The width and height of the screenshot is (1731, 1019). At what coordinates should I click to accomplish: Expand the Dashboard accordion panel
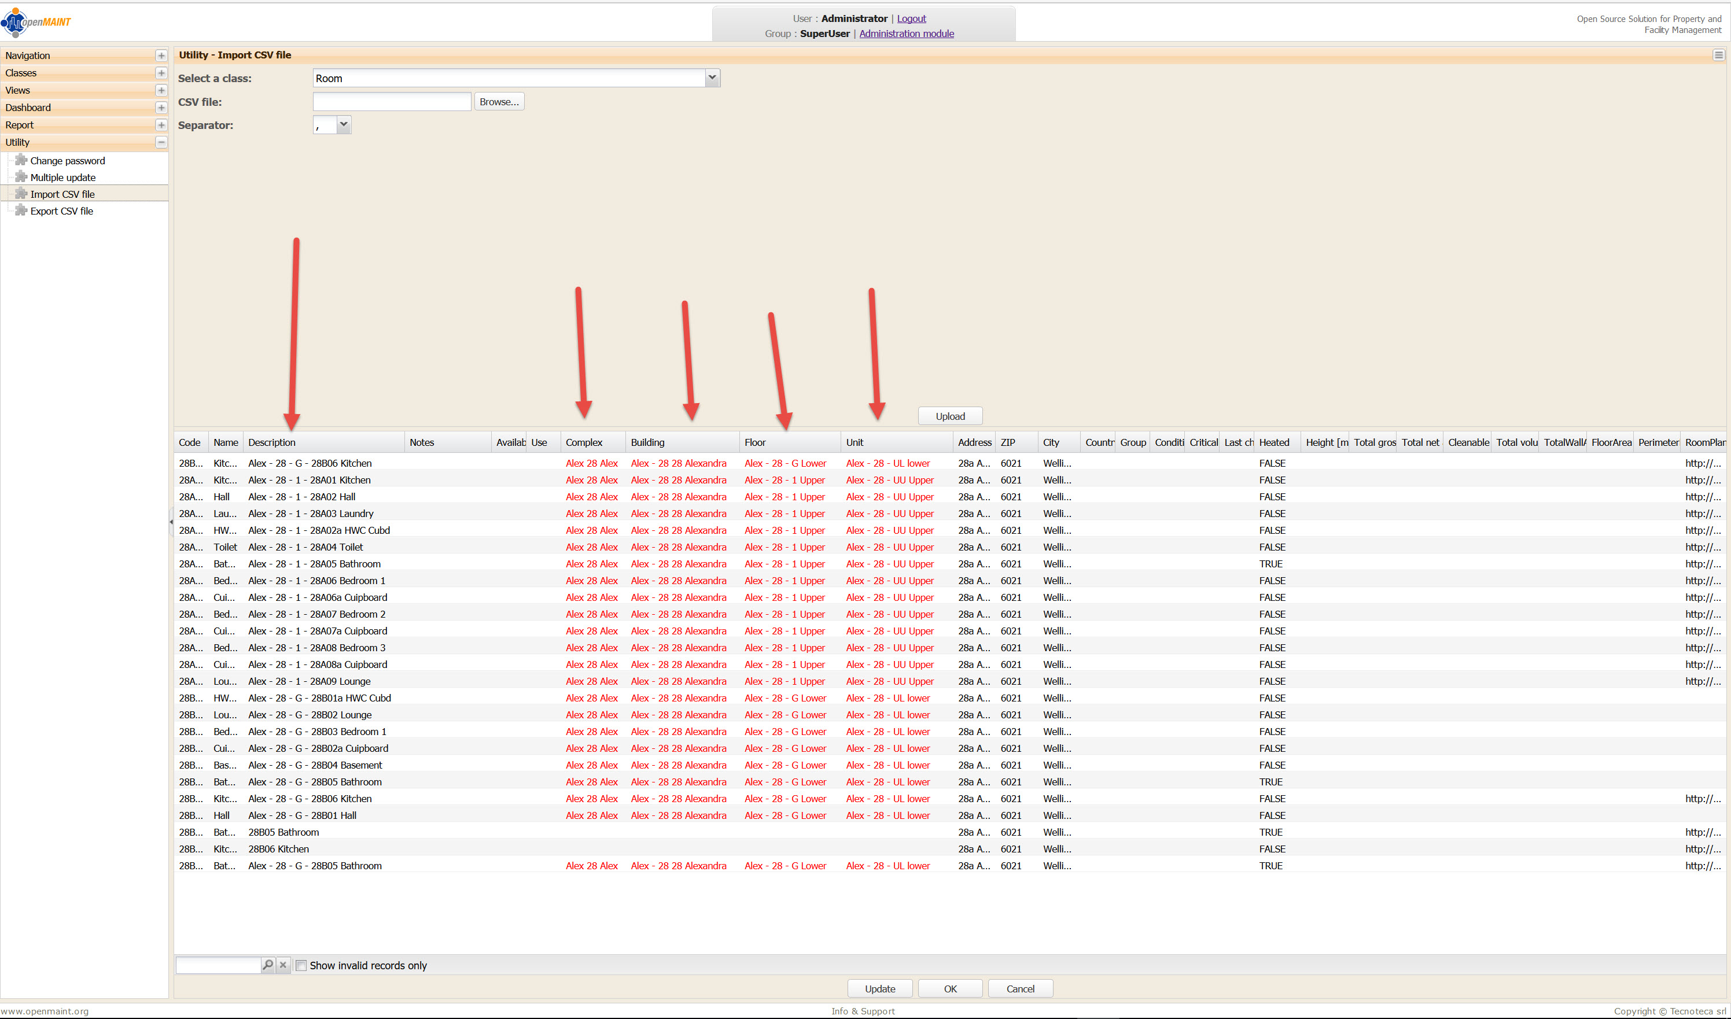coord(161,108)
